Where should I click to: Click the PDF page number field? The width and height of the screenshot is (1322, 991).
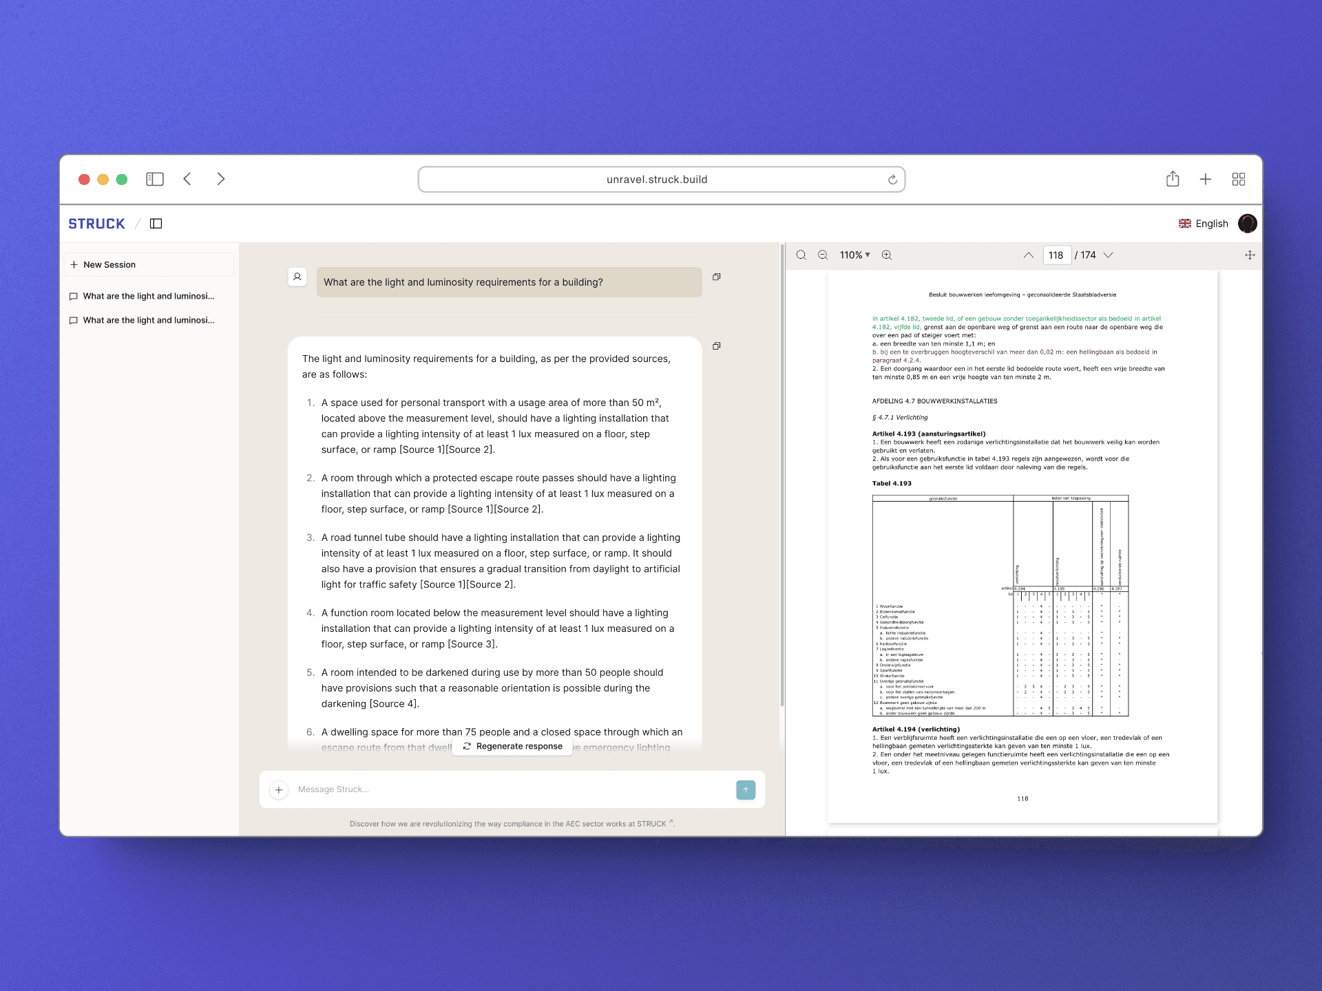coord(1056,255)
